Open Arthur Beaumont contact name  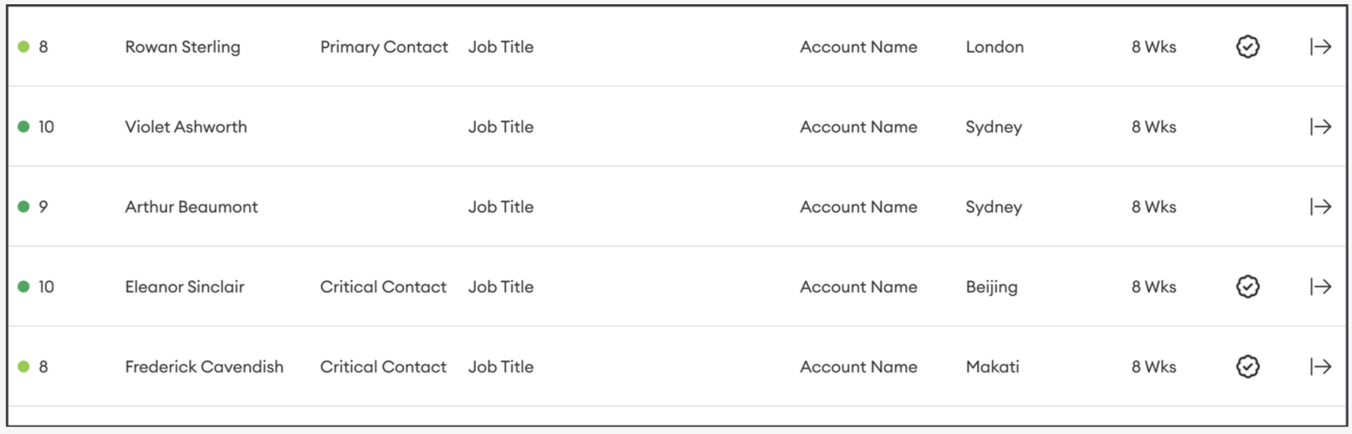pyautogui.click(x=191, y=206)
